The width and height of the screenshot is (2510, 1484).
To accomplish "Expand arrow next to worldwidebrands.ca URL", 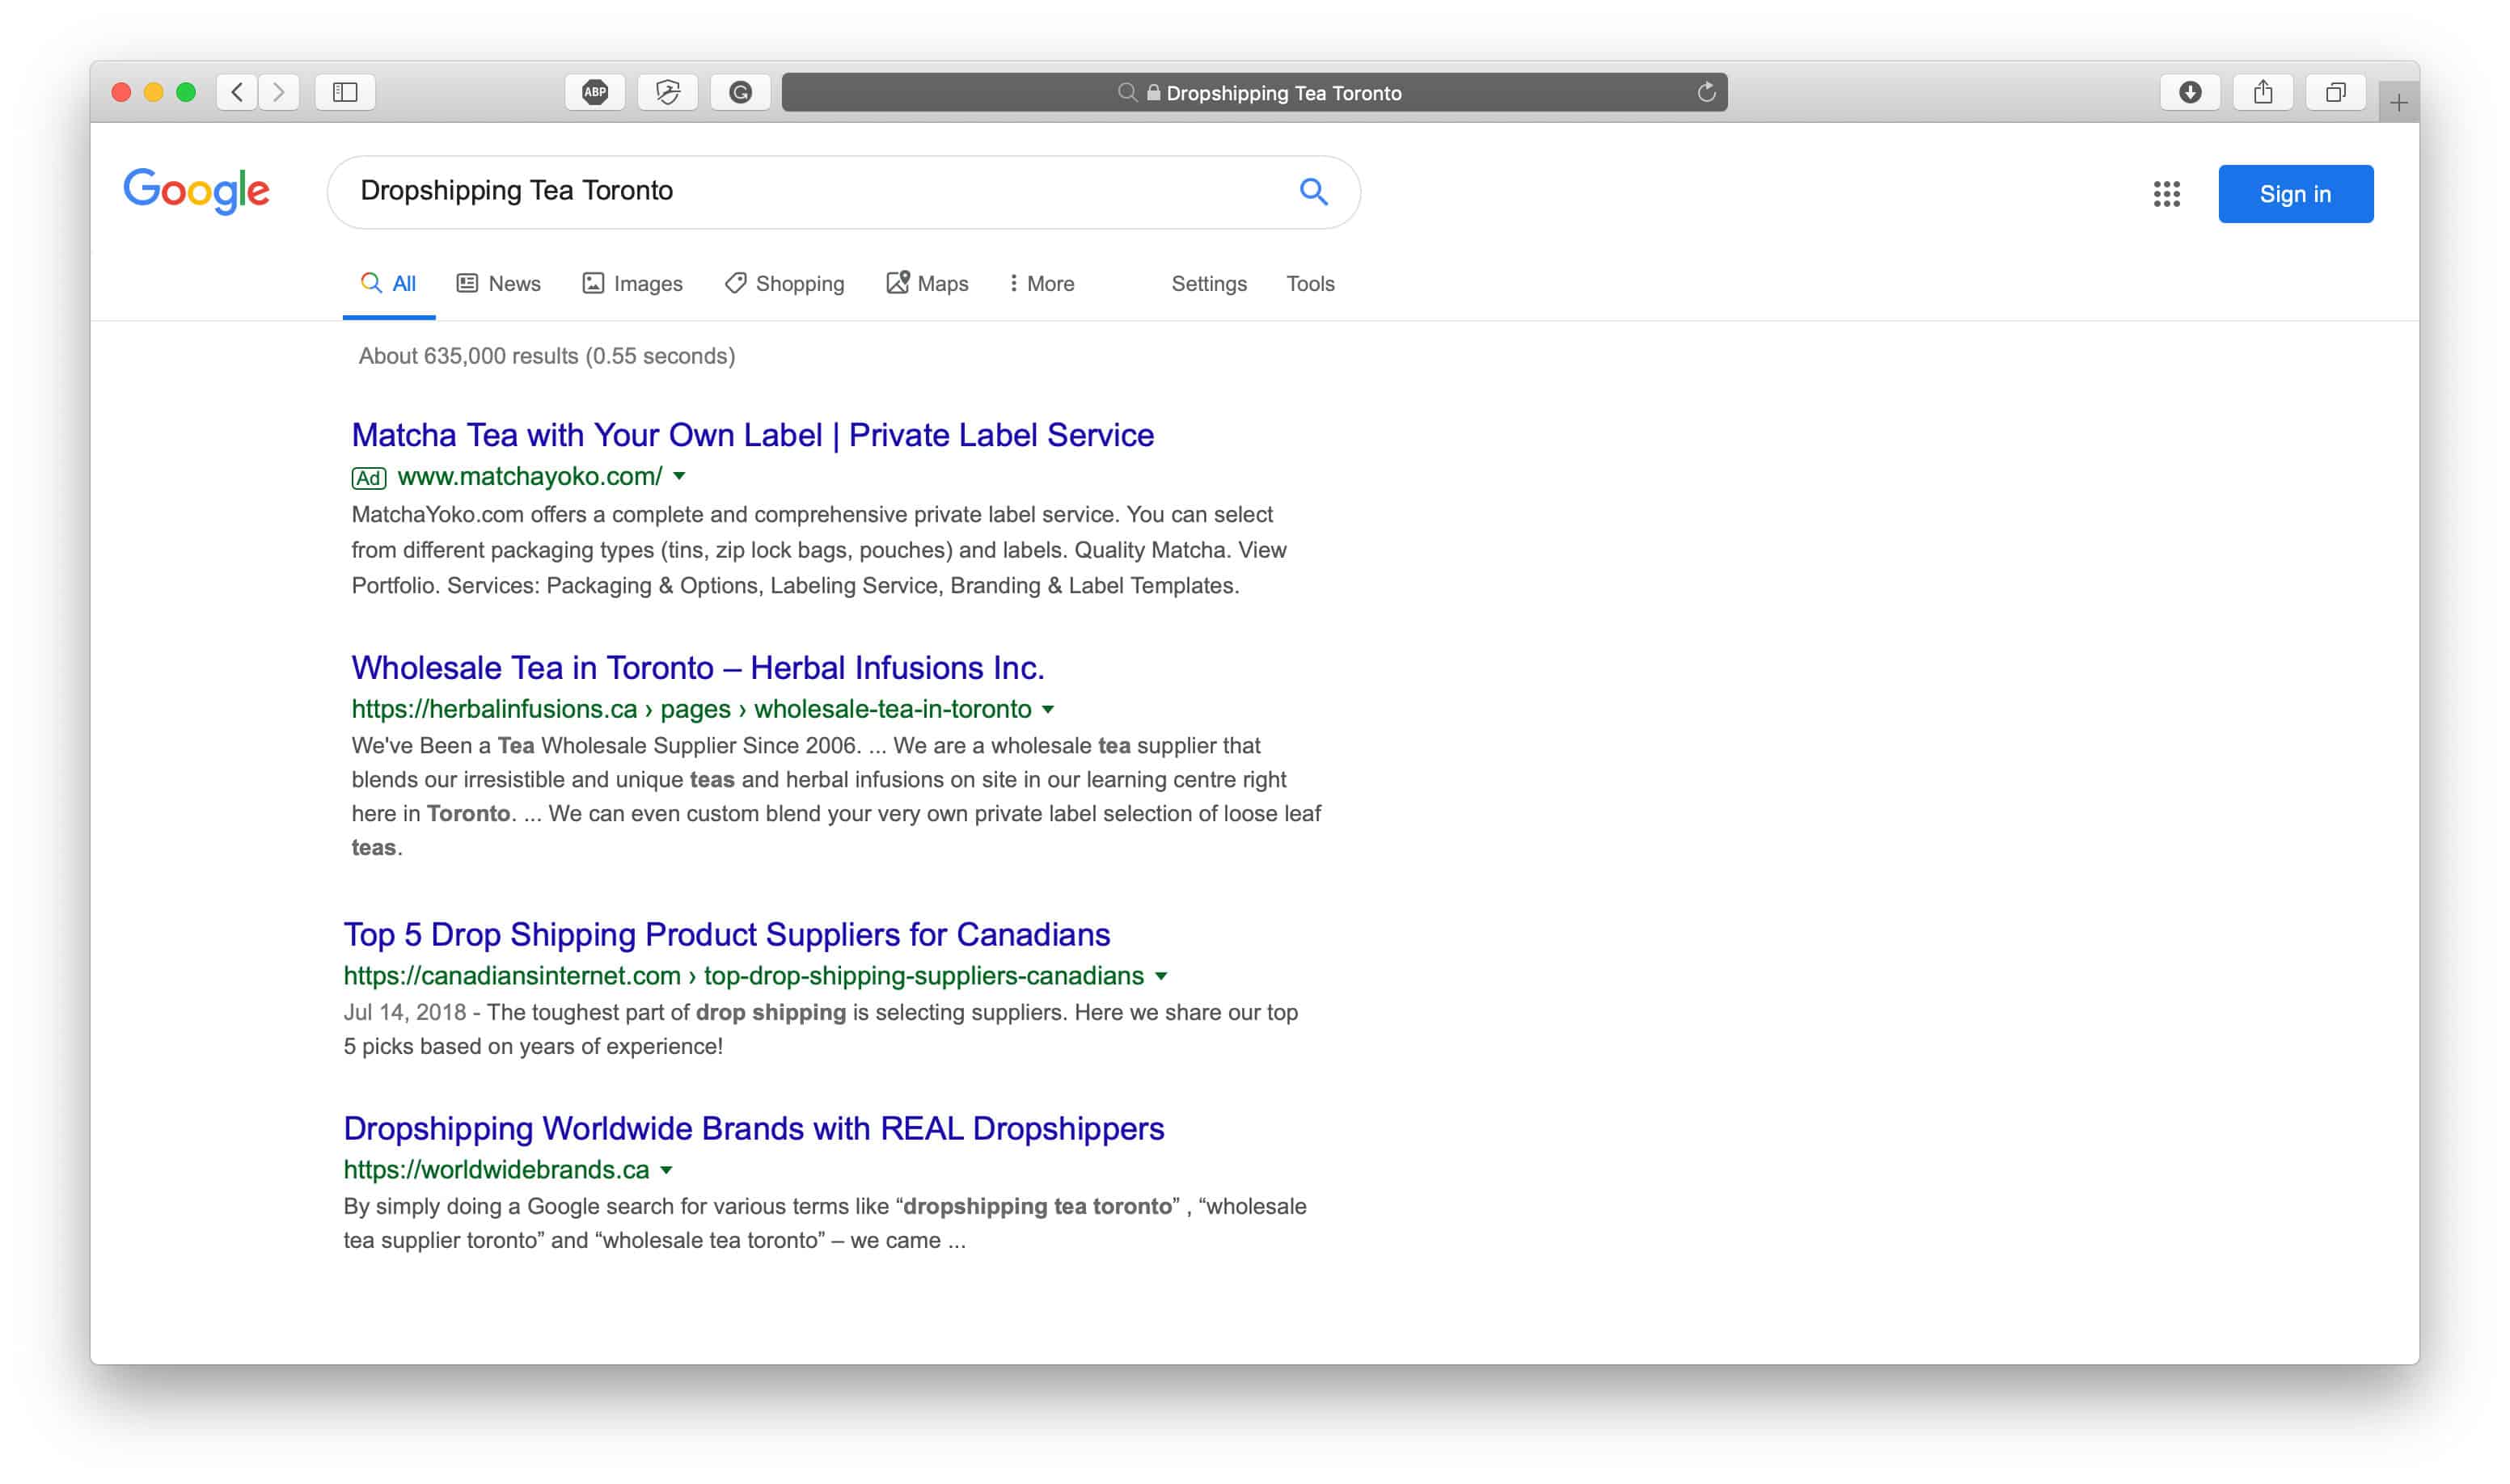I will tap(666, 1171).
